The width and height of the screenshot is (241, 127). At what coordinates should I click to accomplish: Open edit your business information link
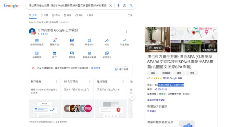click(156, 100)
